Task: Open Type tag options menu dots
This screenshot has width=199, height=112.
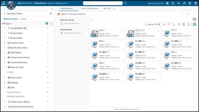Action: [51, 88]
